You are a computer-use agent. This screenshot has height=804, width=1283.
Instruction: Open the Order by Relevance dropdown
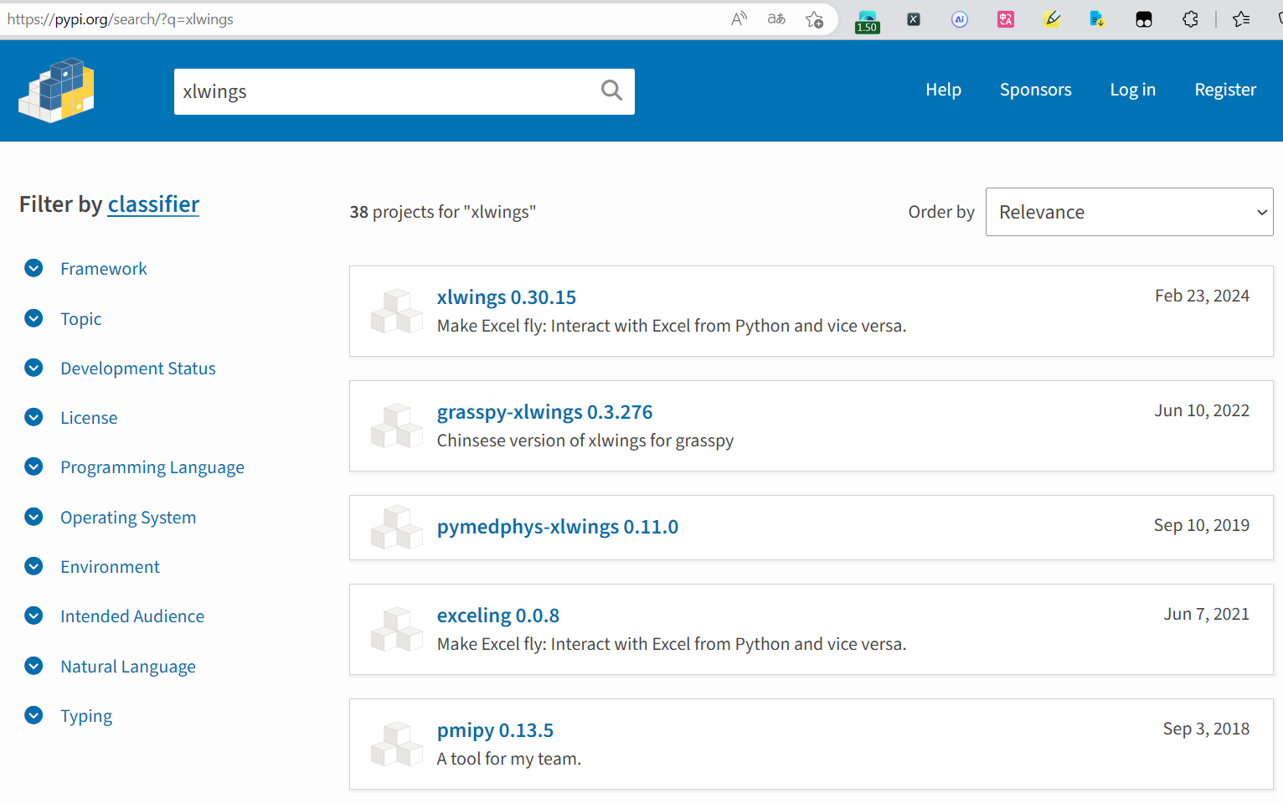click(x=1129, y=212)
